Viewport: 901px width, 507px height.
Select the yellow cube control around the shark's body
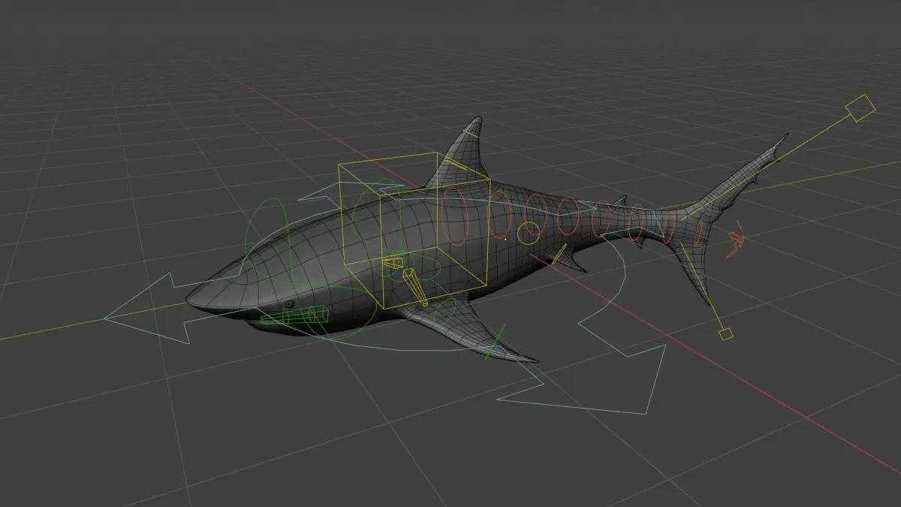414,231
